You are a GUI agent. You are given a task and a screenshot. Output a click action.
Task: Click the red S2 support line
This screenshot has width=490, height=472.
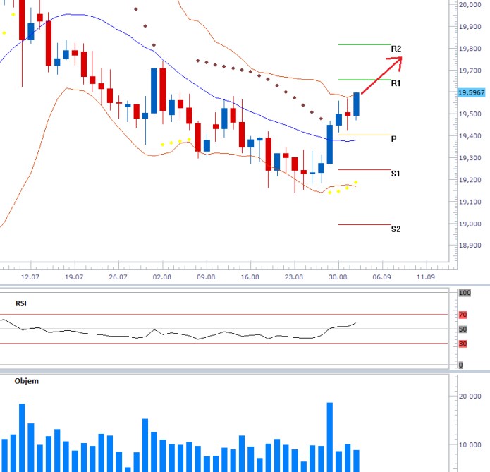coord(365,224)
